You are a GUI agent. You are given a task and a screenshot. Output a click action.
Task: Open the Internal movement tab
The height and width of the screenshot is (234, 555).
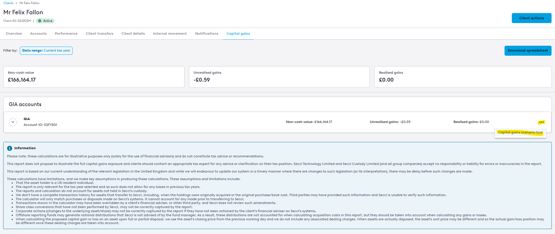[170, 34]
